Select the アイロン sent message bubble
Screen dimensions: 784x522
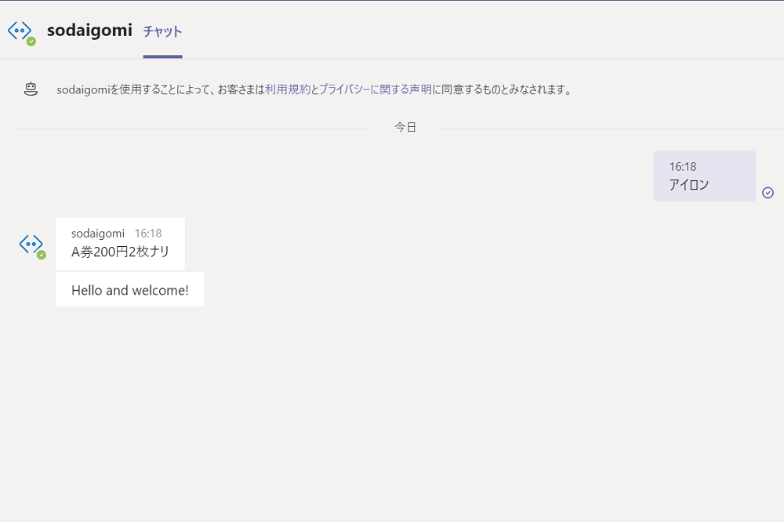pyautogui.click(x=703, y=176)
